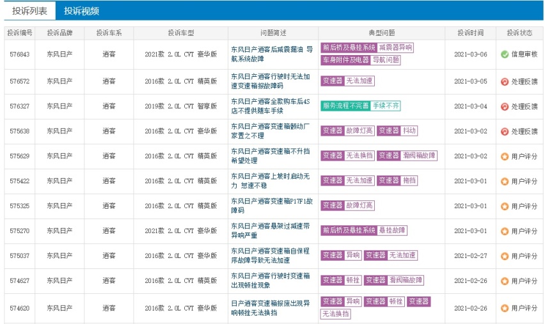
Task: Click the 变速器 抖动 tag
Action: (x=397, y=131)
